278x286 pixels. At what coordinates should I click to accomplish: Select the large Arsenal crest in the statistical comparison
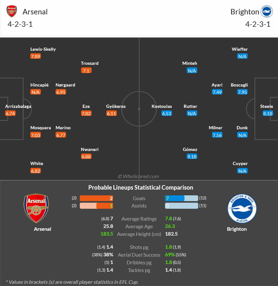[x=36, y=208]
